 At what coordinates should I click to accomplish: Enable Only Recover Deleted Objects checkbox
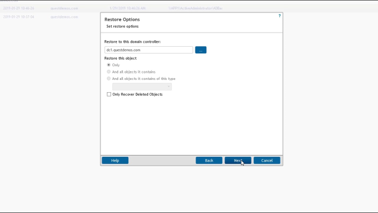[109, 95]
